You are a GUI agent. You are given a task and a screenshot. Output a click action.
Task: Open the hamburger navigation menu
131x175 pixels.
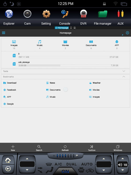click(4, 33)
